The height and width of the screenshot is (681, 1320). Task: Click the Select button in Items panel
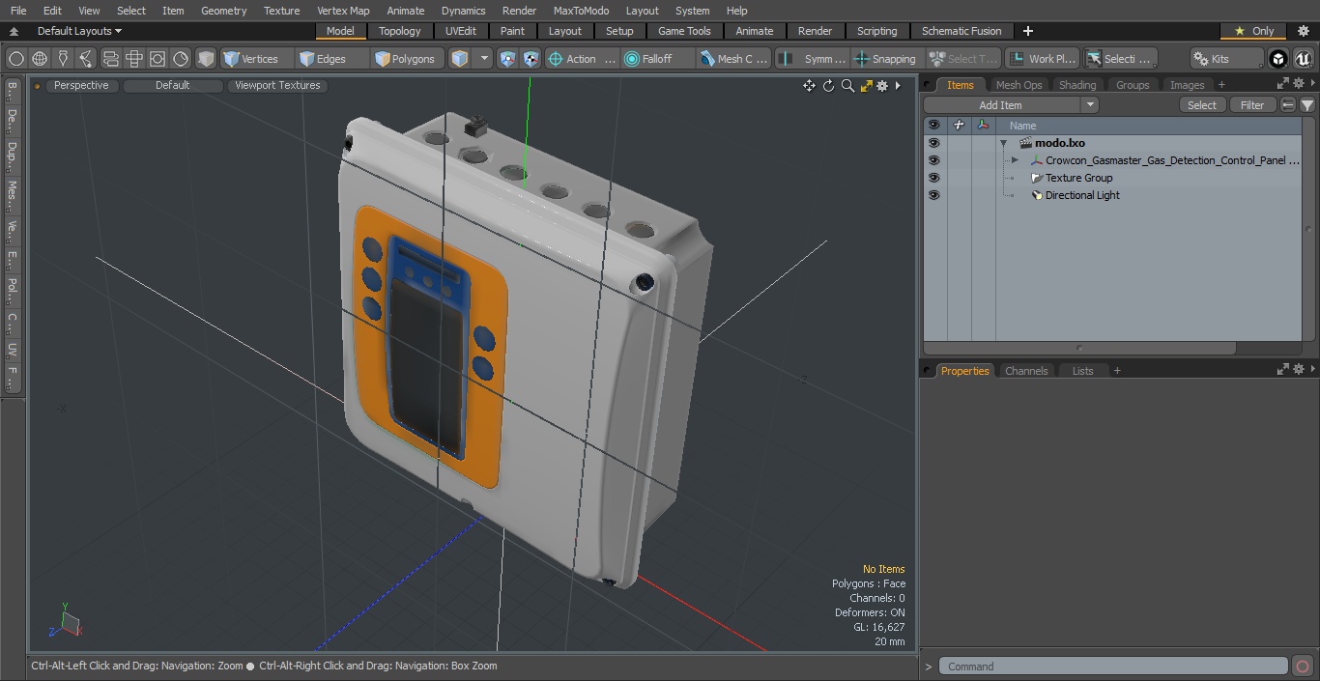1202,105
